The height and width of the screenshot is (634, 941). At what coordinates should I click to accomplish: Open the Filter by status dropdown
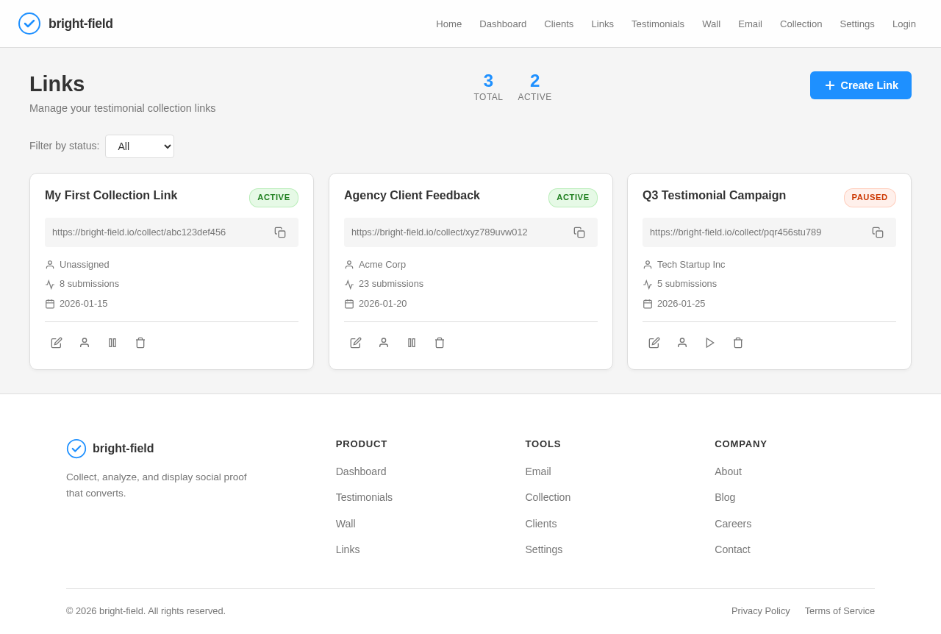click(x=140, y=146)
